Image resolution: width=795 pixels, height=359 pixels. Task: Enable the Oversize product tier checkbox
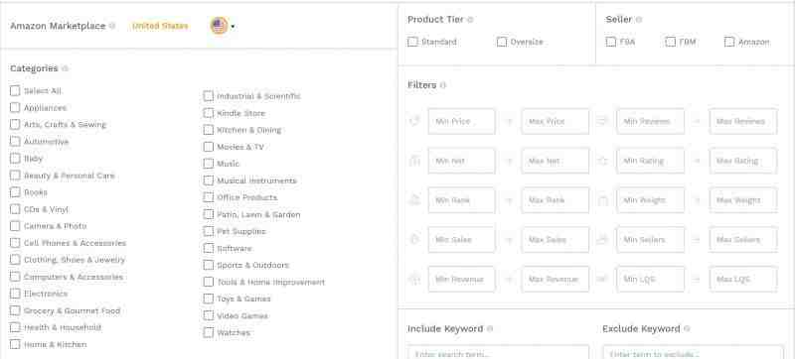[x=502, y=42]
